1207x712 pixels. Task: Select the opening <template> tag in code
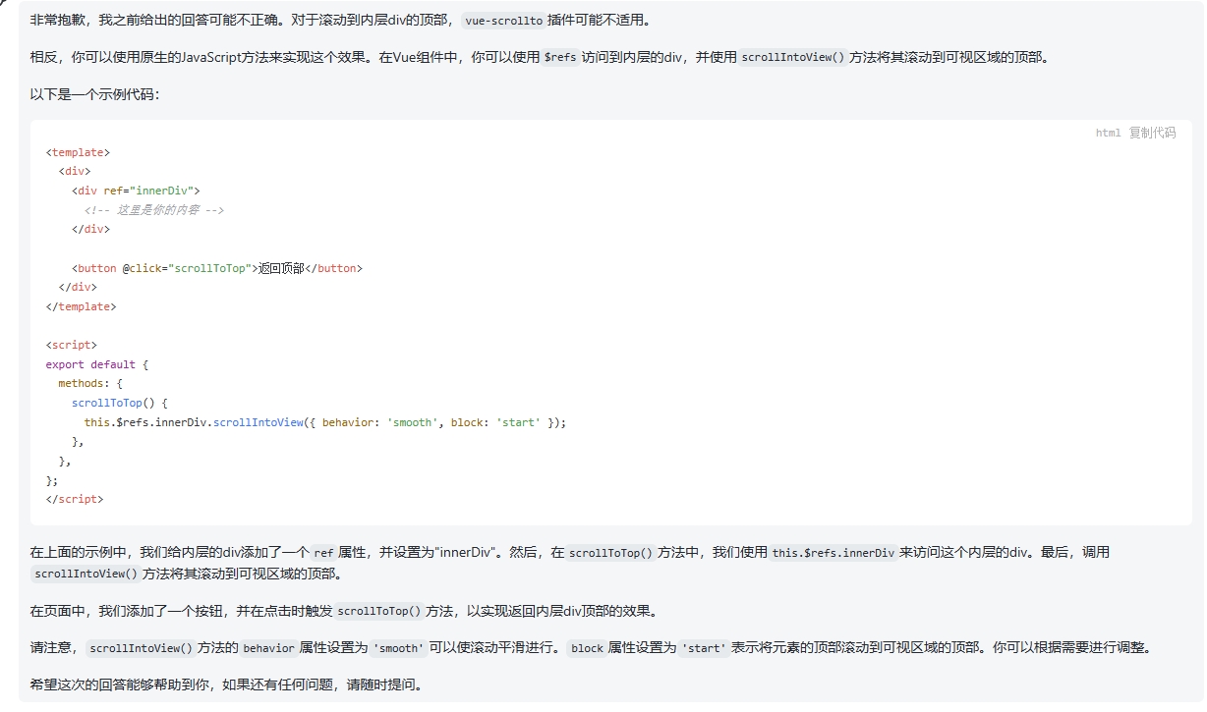pos(78,152)
